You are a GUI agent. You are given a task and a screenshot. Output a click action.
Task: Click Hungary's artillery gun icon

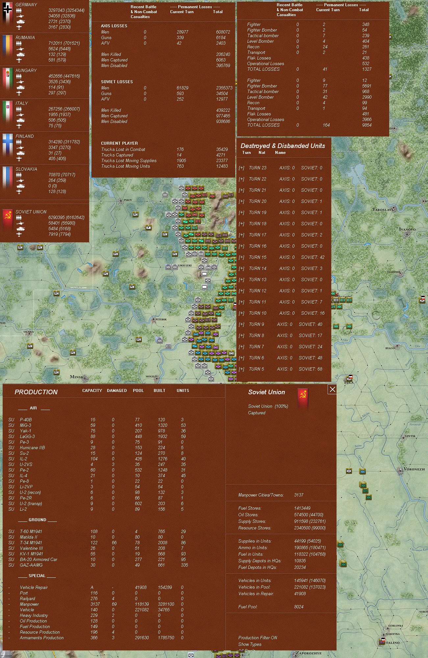pos(20,82)
